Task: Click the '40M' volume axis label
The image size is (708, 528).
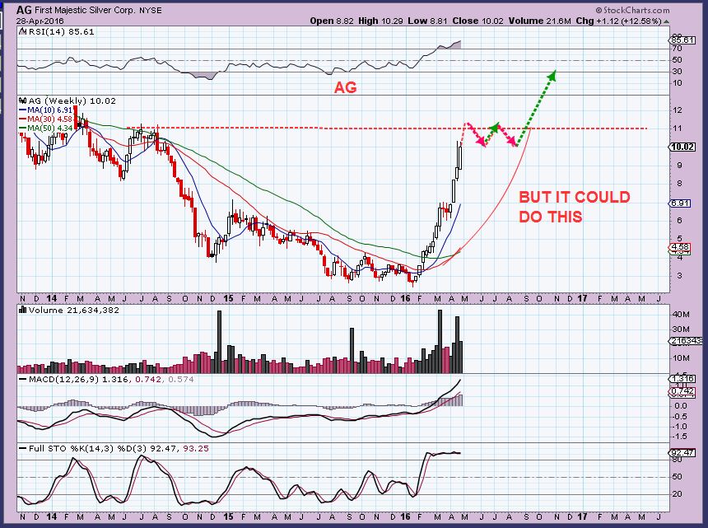Action: pyautogui.click(x=681, y=315)
